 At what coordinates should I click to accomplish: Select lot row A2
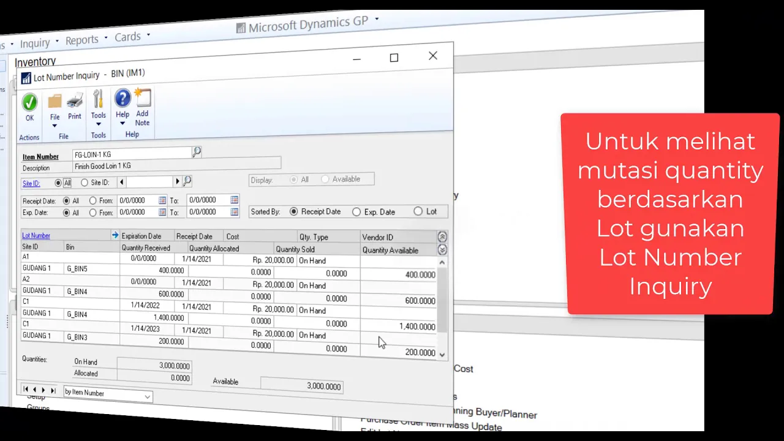tap(70, 279)
